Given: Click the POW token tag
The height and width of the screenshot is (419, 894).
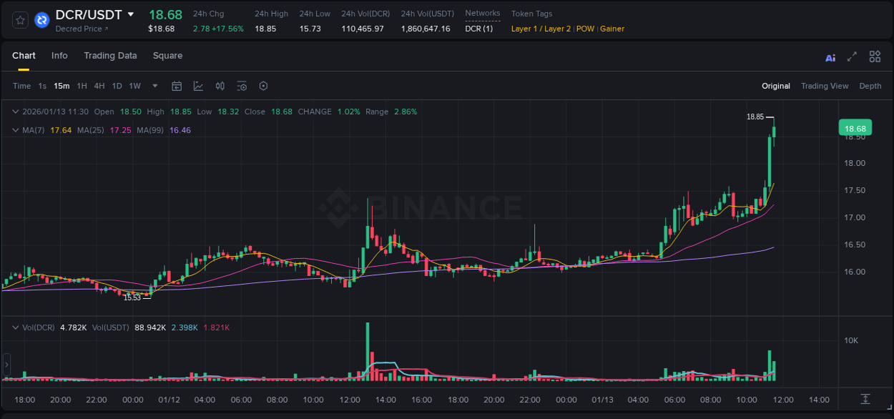Looking at the screenshot, I should 585,29.
